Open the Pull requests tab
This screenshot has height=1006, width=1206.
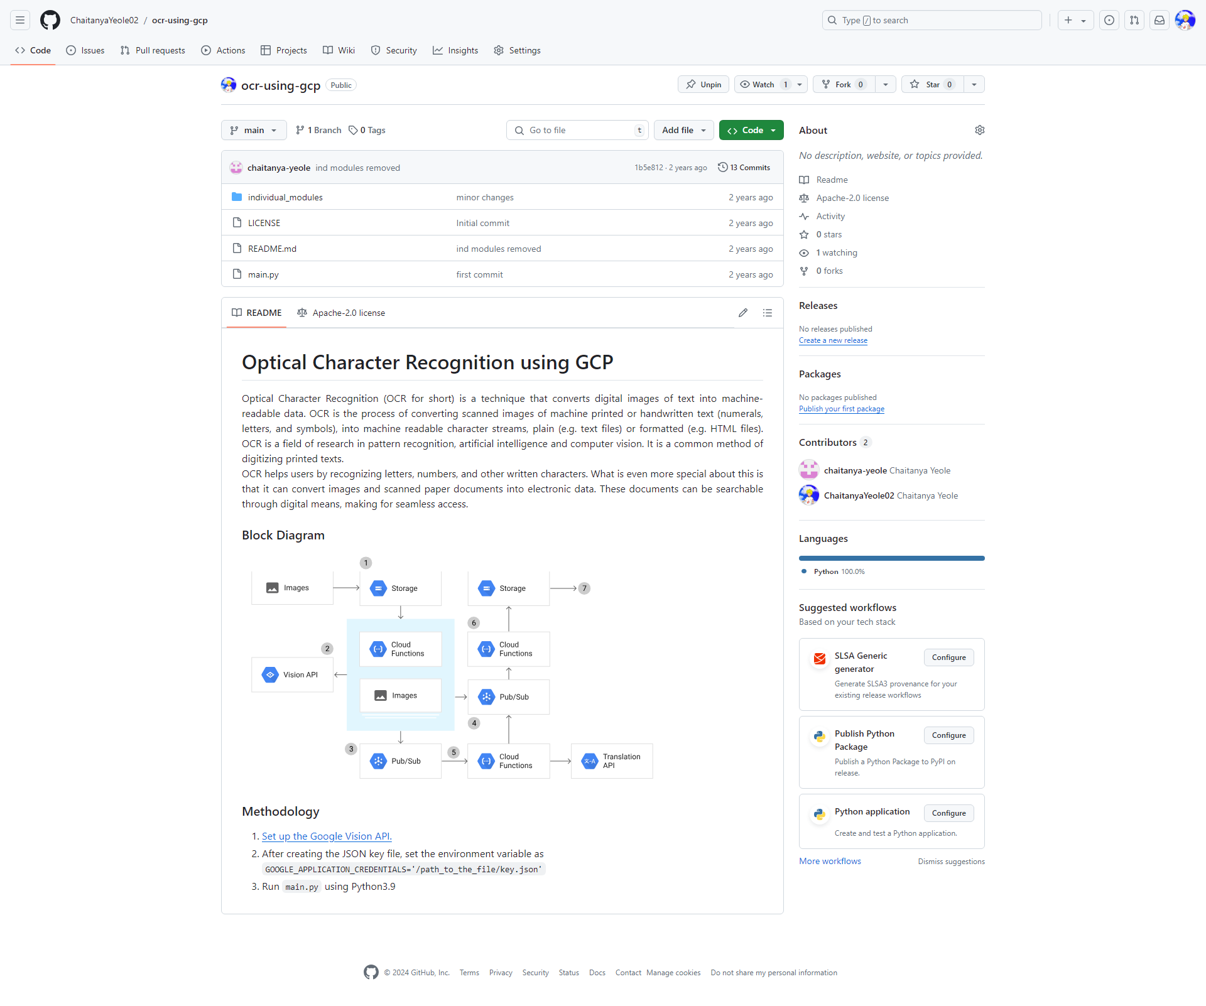153,50
